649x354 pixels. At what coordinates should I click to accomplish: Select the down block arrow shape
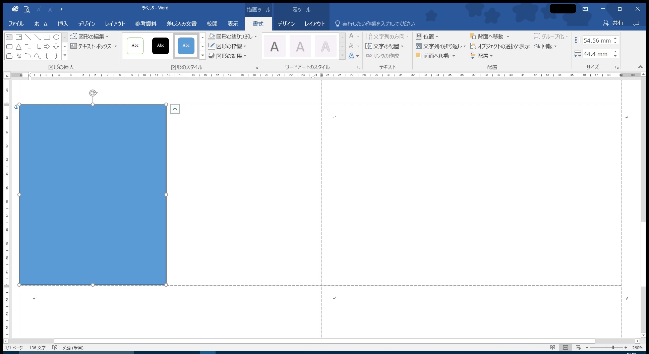tap(56, 47)
